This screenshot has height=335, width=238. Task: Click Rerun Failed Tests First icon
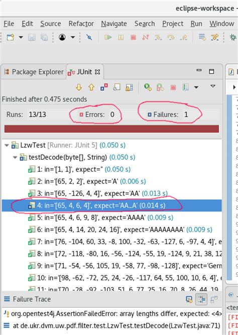coord(160,87)
